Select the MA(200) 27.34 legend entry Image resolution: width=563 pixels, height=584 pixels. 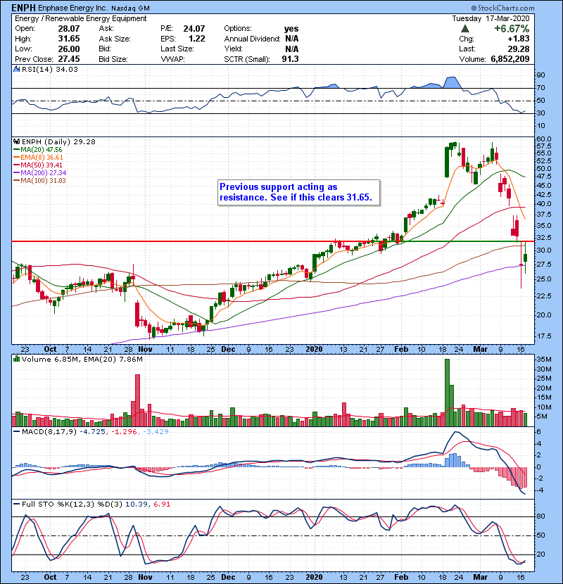(x=39, y=173)
